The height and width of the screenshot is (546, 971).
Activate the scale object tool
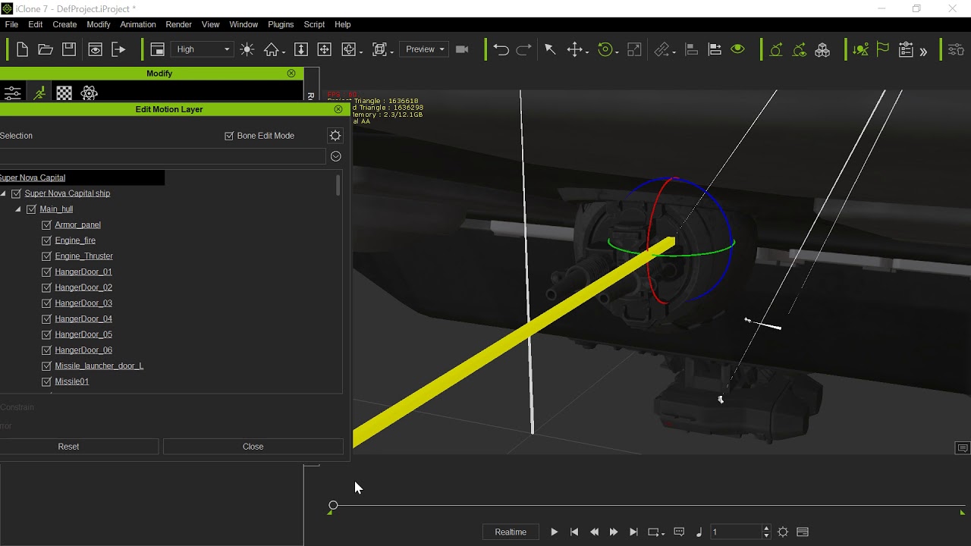(634, 49)
